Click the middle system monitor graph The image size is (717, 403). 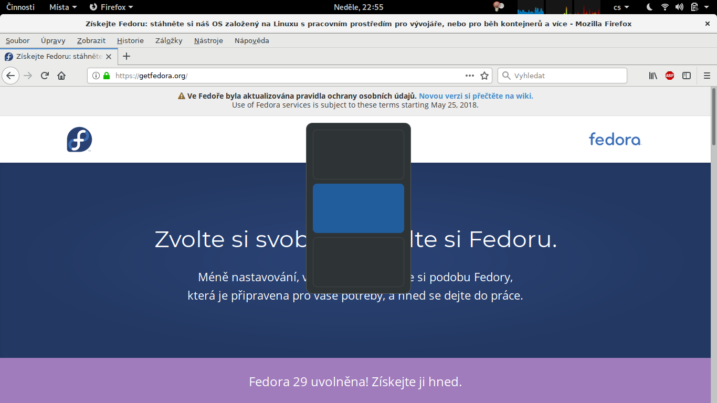click(559, 7)
